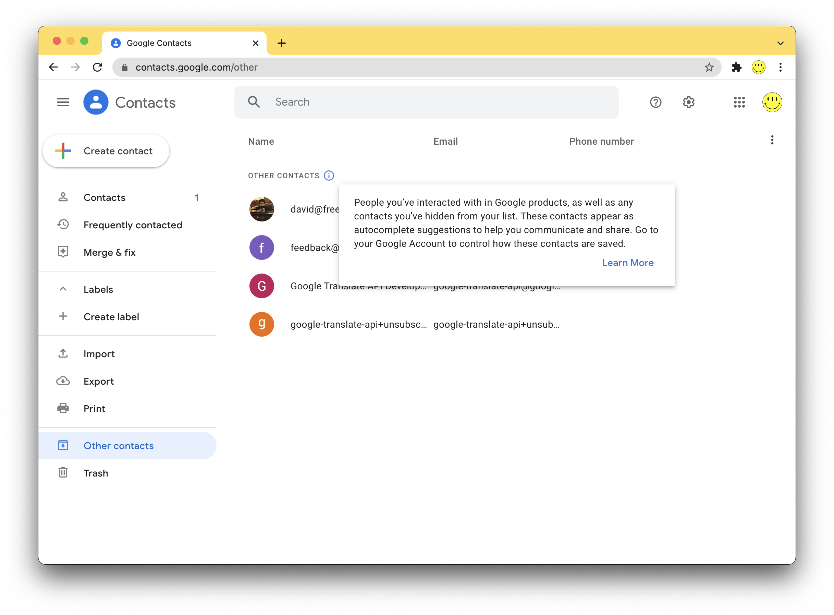Open the david@free contact row
834x615 pixels.
click(x=315, y=209)
